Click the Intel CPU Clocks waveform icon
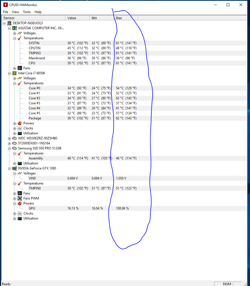 [x=20, y=128]
